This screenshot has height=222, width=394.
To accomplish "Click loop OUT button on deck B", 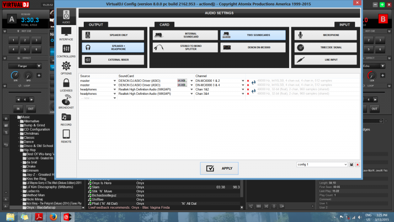I will coord(374,109).
